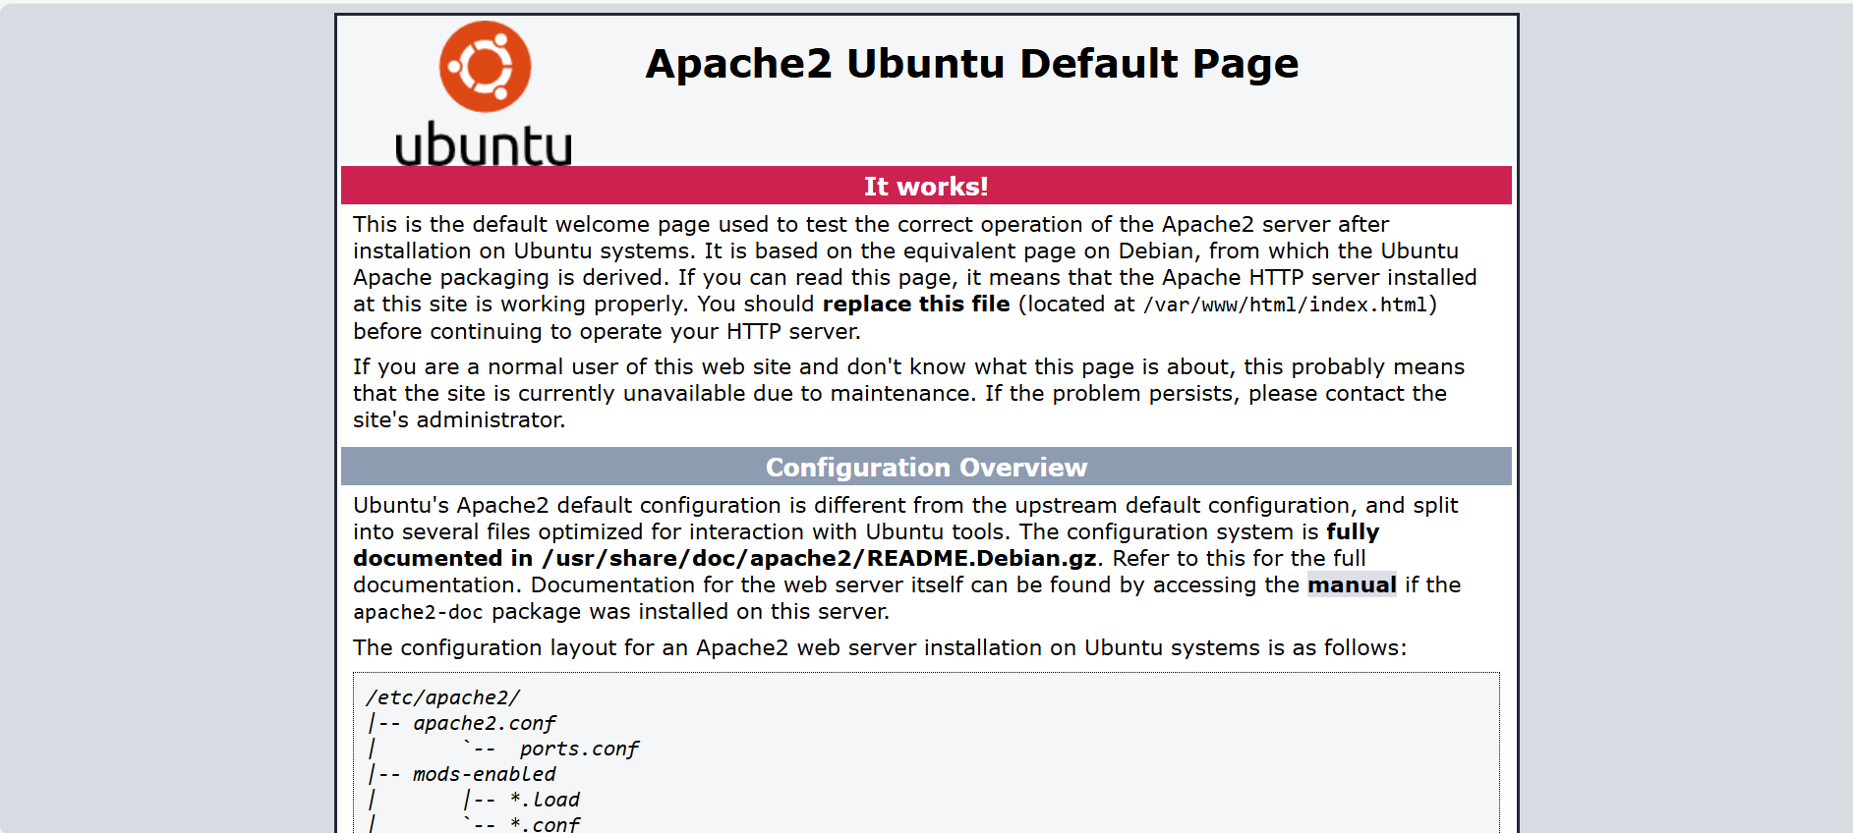
Task: Click the sentence about the configuration layout
Action: (879, 647)
